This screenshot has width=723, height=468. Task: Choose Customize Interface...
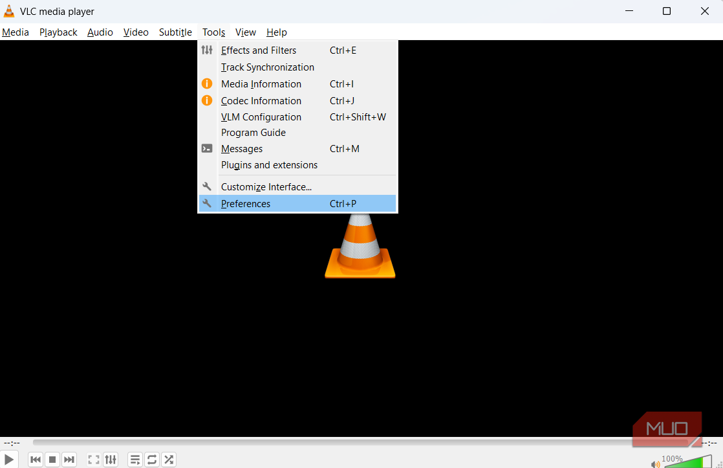[x=297, y=187]
